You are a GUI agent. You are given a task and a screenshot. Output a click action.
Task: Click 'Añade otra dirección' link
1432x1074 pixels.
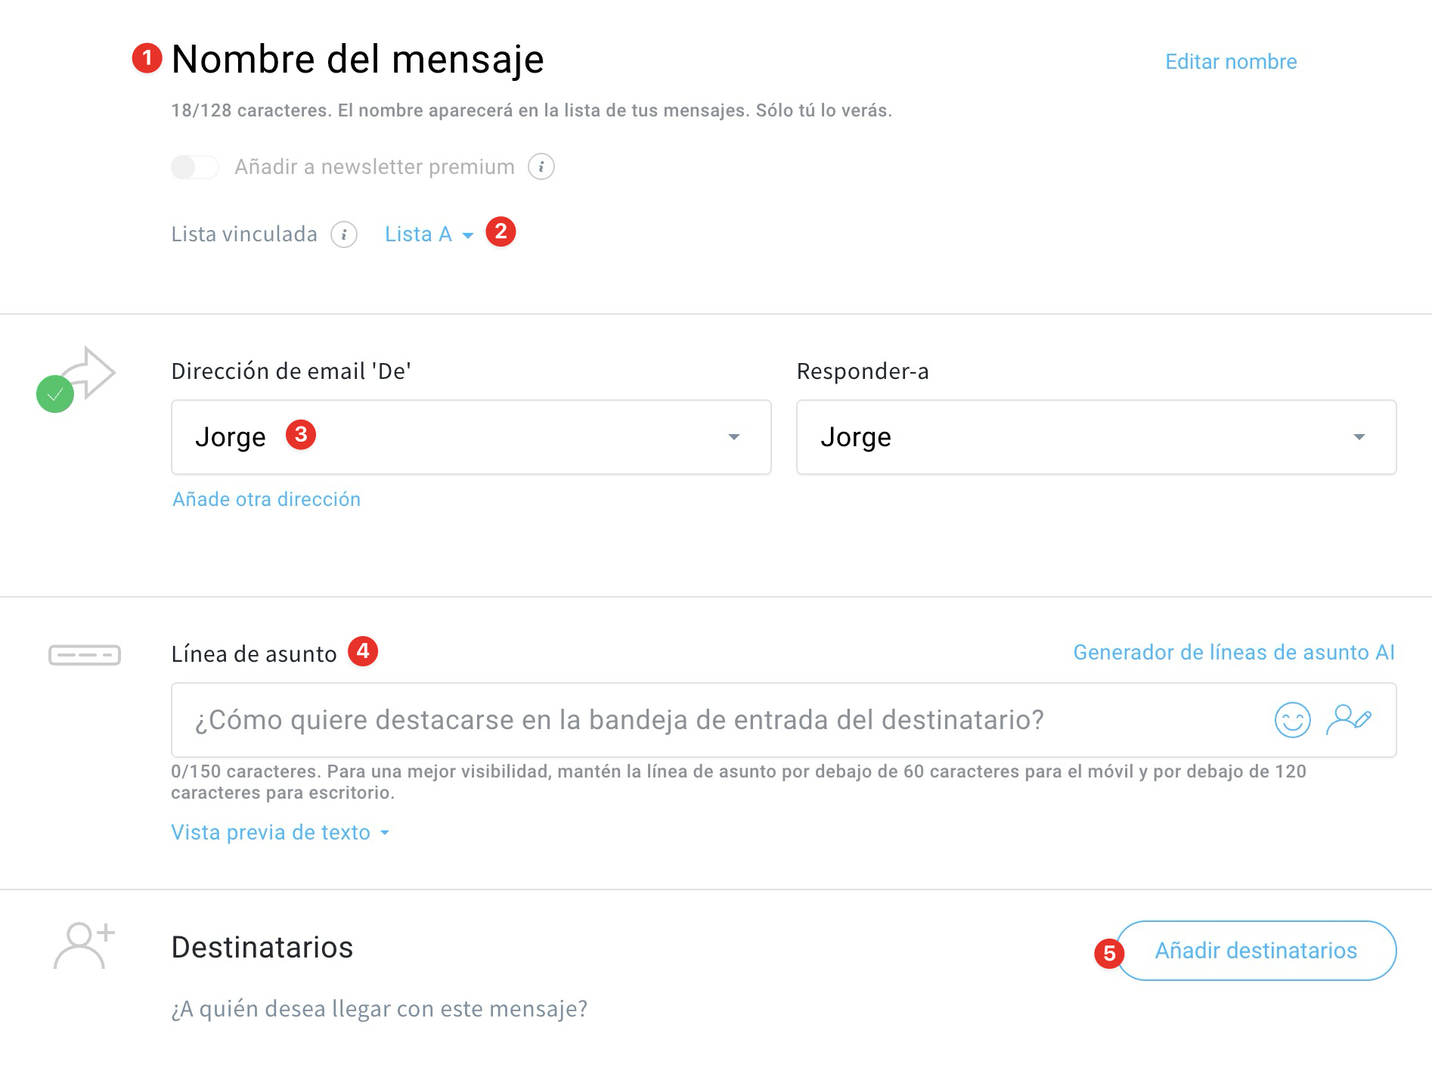266,499
